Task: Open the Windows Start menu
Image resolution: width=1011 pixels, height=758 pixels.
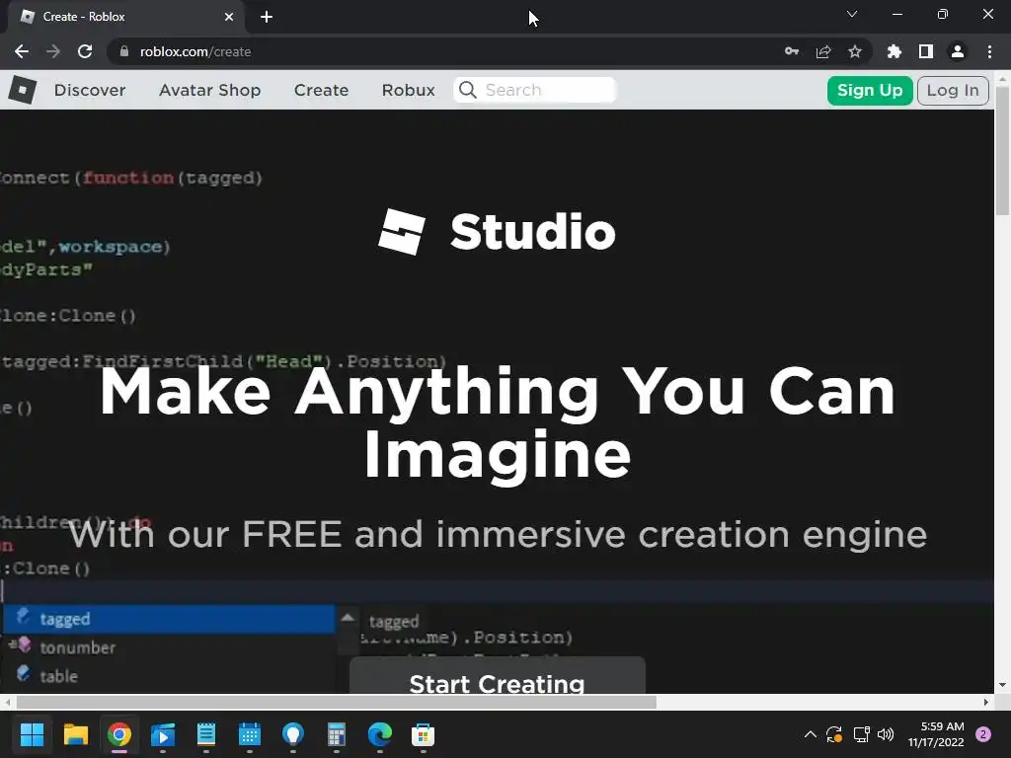Action: click(x=32, y=734)
